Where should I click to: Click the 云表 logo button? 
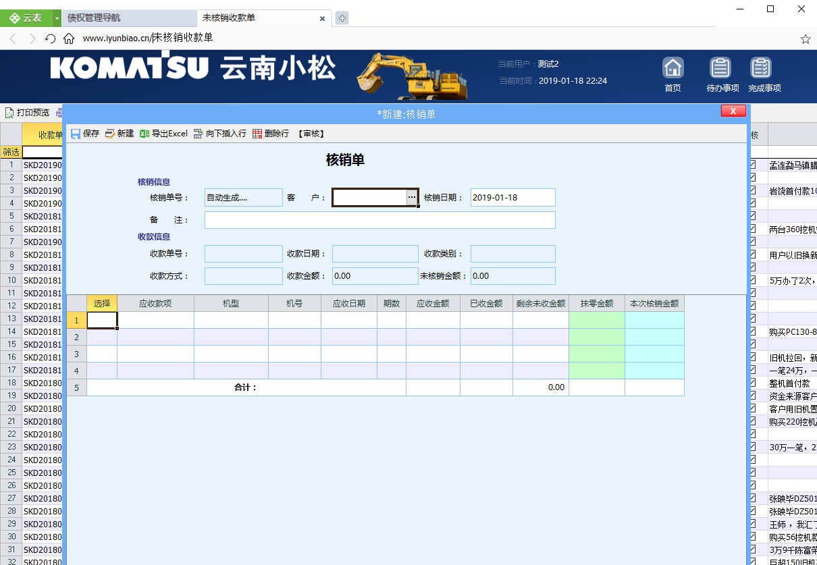point(26,18)
